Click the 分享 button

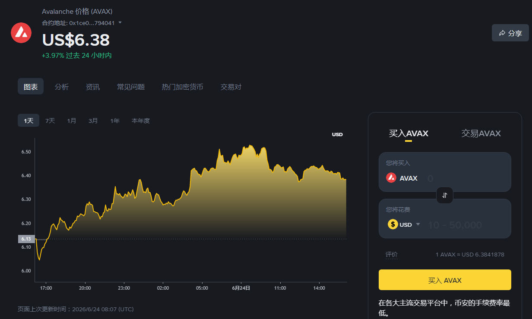point(510,33)
